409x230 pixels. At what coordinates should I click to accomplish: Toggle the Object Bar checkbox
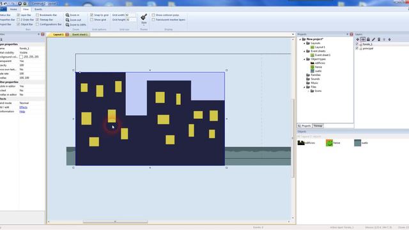(19, 24)
